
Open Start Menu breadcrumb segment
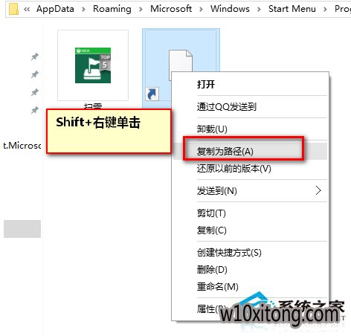point(292,9)
